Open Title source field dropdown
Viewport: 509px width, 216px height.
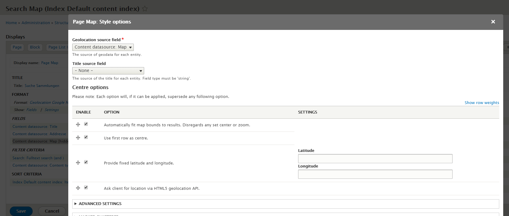pyautogui.click(x=108, y=71)
